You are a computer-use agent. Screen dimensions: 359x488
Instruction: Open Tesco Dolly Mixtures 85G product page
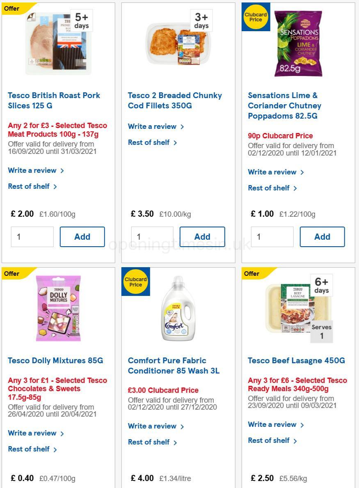(x=55, y=360)
